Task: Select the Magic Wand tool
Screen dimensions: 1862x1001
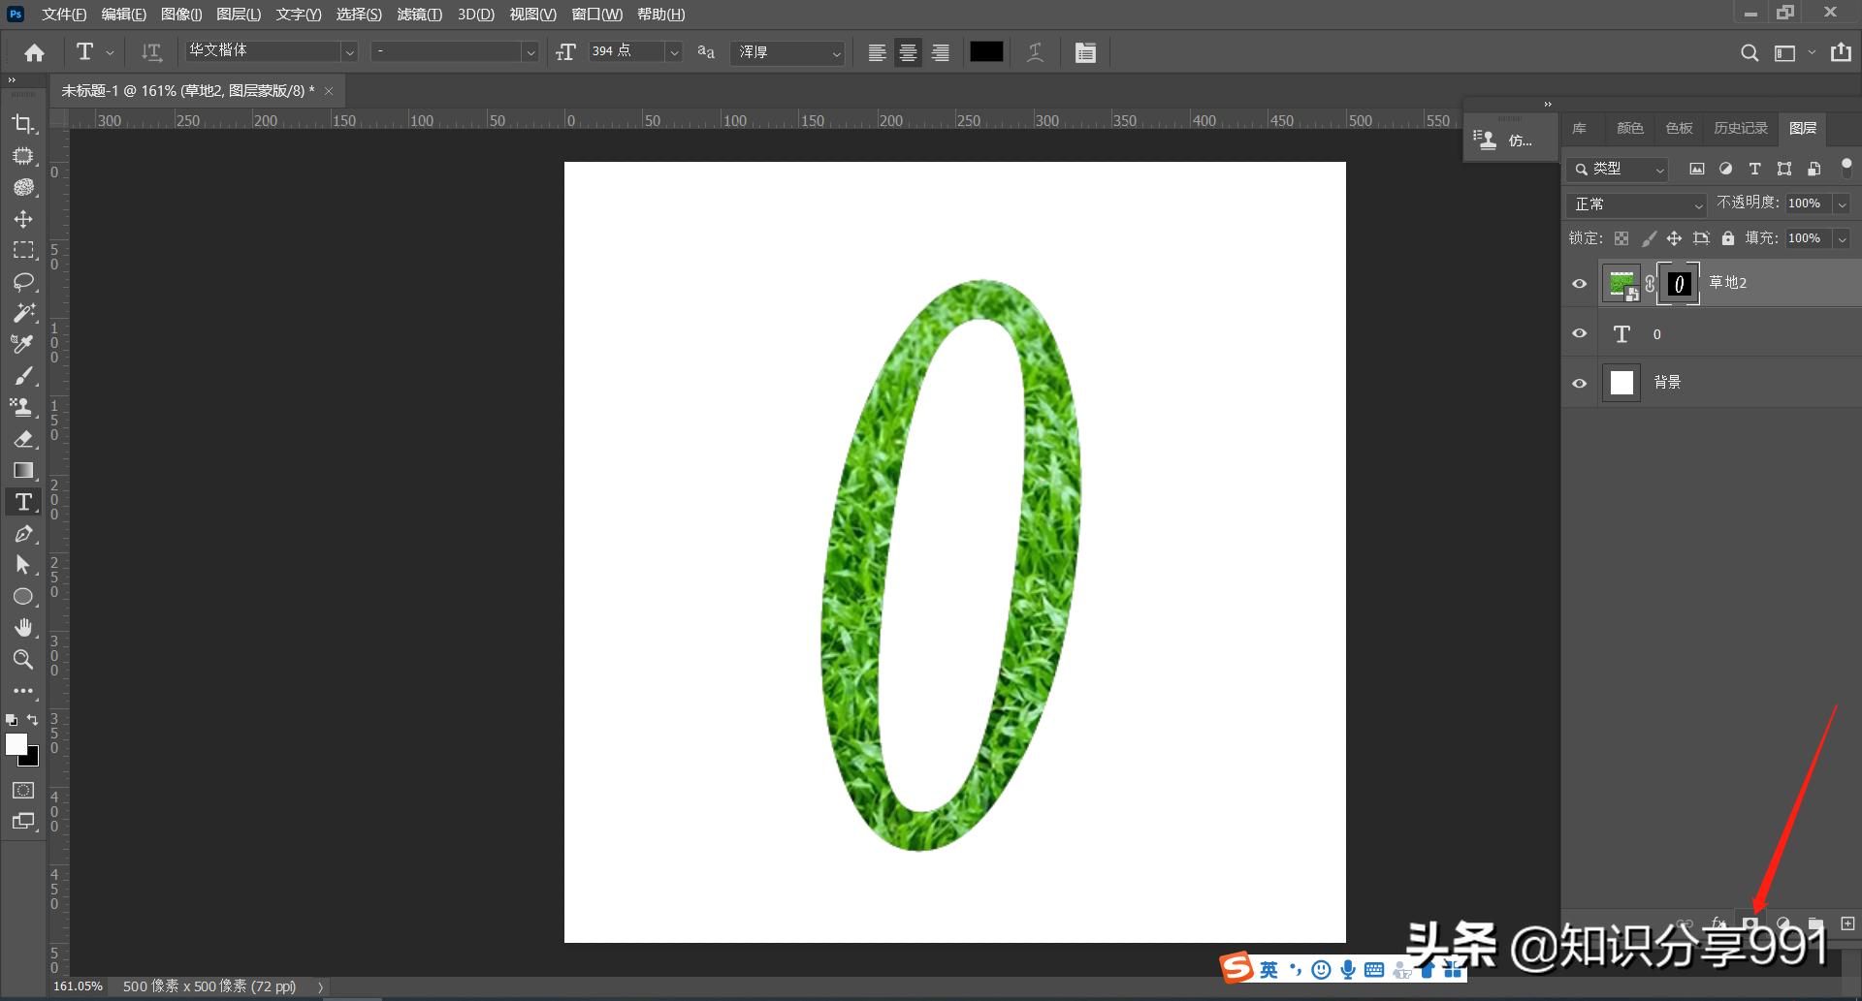Action: pos(23,313)
